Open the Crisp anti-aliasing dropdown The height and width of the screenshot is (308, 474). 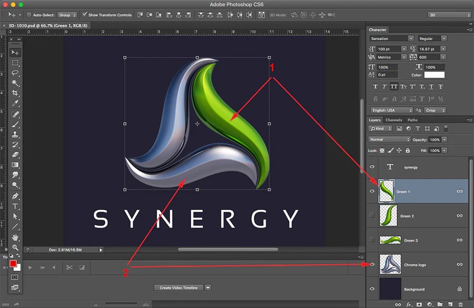click(436, 110)
